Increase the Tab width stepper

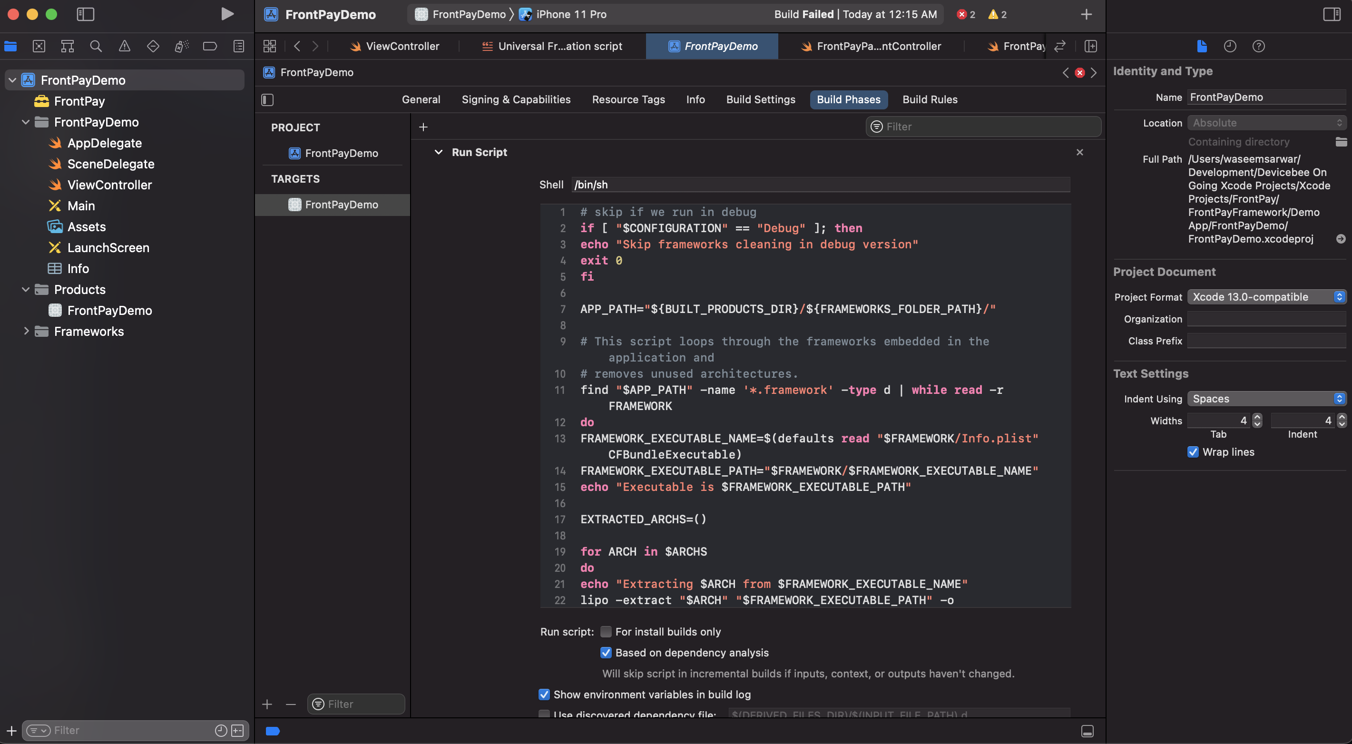[x=1257, y=417]
